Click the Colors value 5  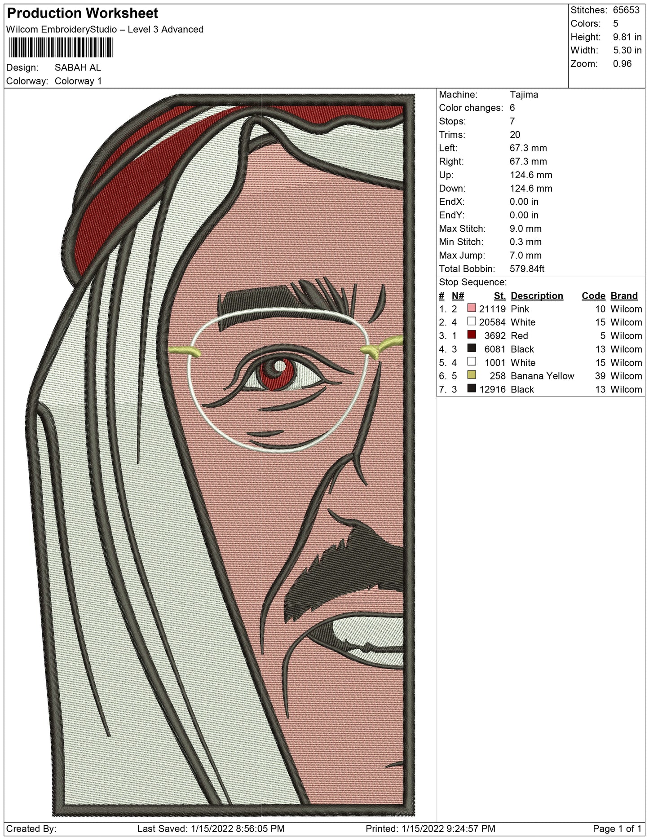click(615, 23)
